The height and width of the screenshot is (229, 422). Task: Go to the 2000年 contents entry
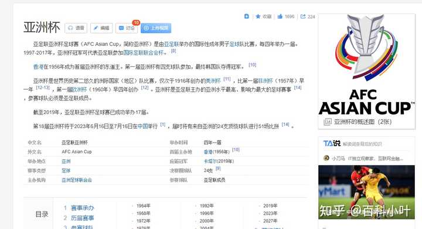(x=206, y=221)
